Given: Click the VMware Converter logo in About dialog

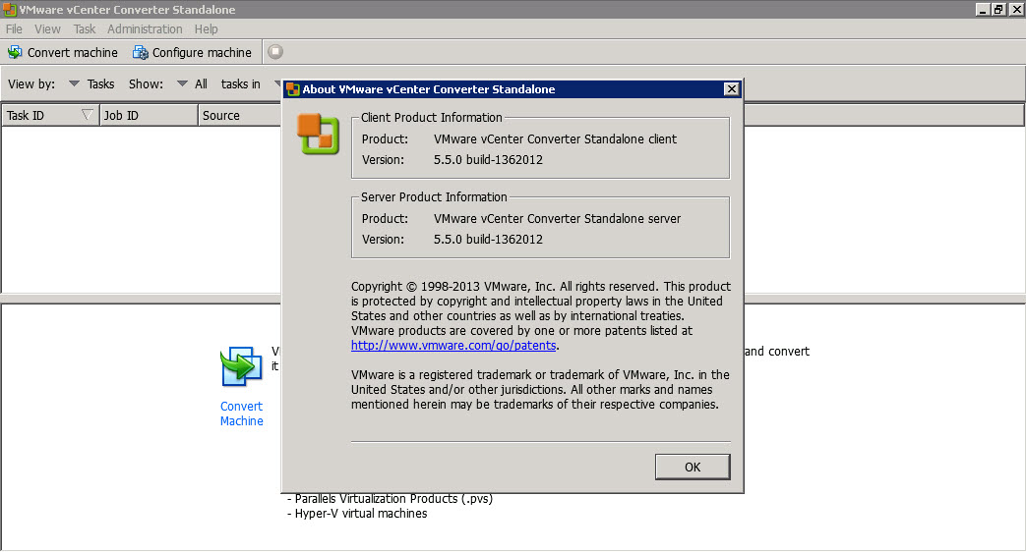Looking at the screenshot, I should click(x=318, y=134).
